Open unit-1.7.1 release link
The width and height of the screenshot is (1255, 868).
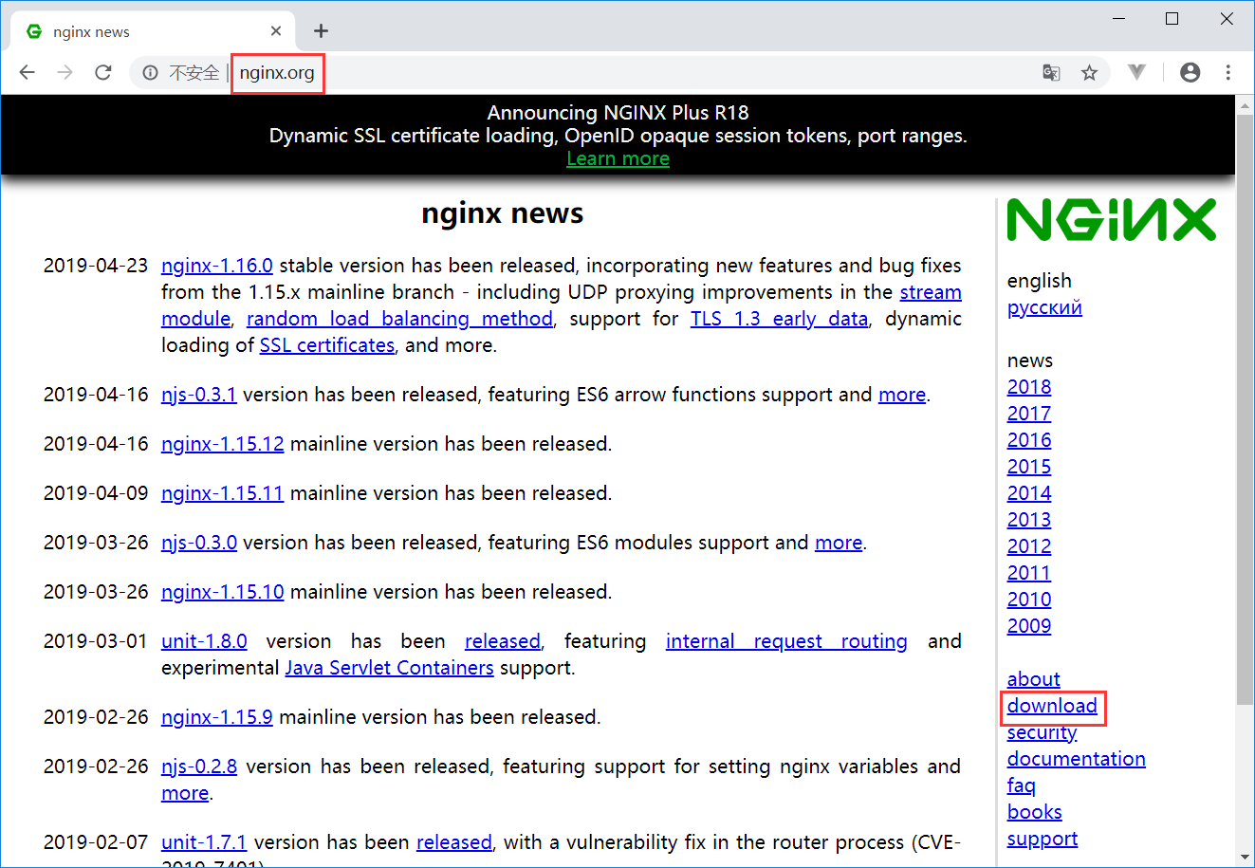click(204, 842)
